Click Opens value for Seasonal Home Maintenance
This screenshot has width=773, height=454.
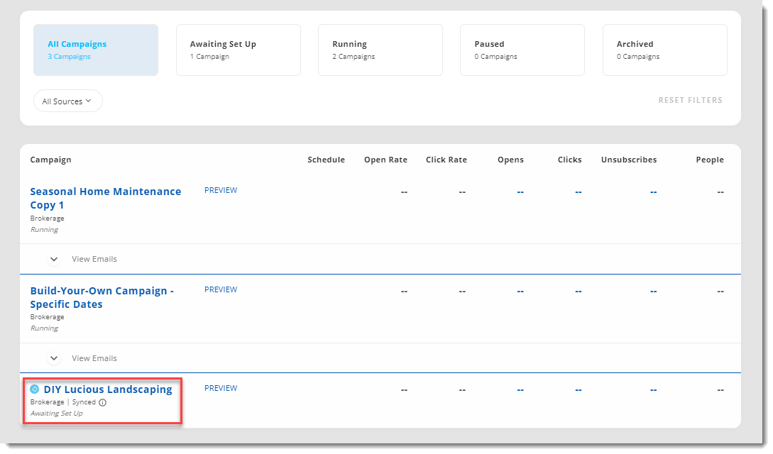pos(520,192)
